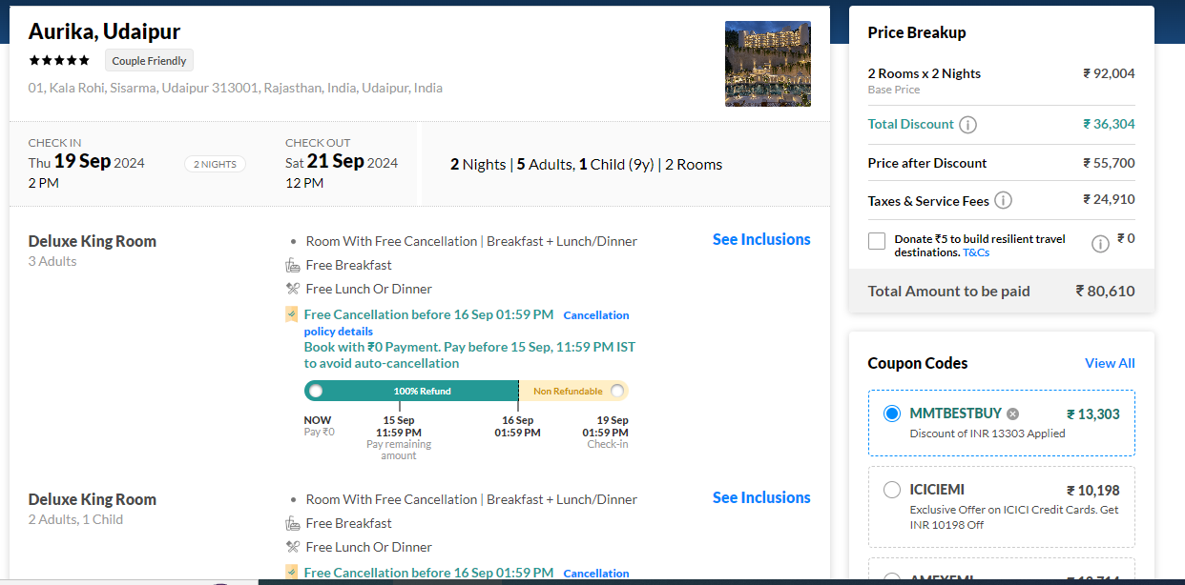Select the MMTBESTBUY coupon radio button
1185x585 pixels.
click(x=892, y=414)
